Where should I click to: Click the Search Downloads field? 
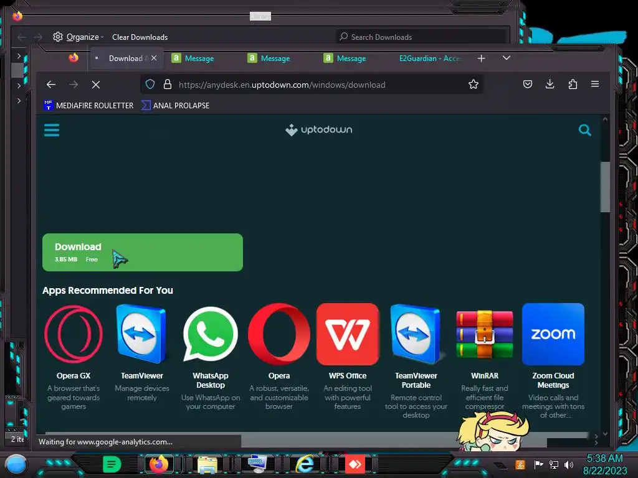pos(422,37)
